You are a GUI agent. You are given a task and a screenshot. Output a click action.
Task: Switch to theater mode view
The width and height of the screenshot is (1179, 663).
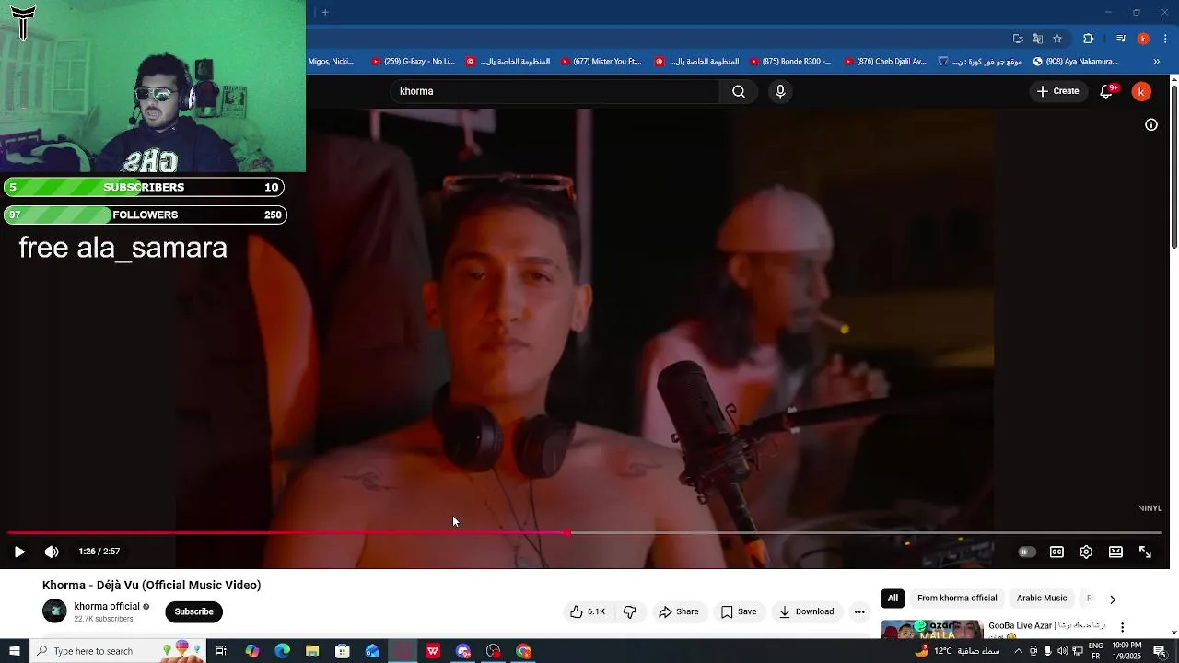(x=1115, y=552)
